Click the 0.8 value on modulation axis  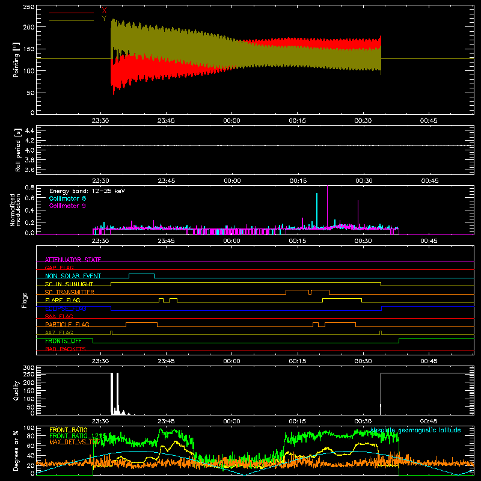tap(29, 188)
